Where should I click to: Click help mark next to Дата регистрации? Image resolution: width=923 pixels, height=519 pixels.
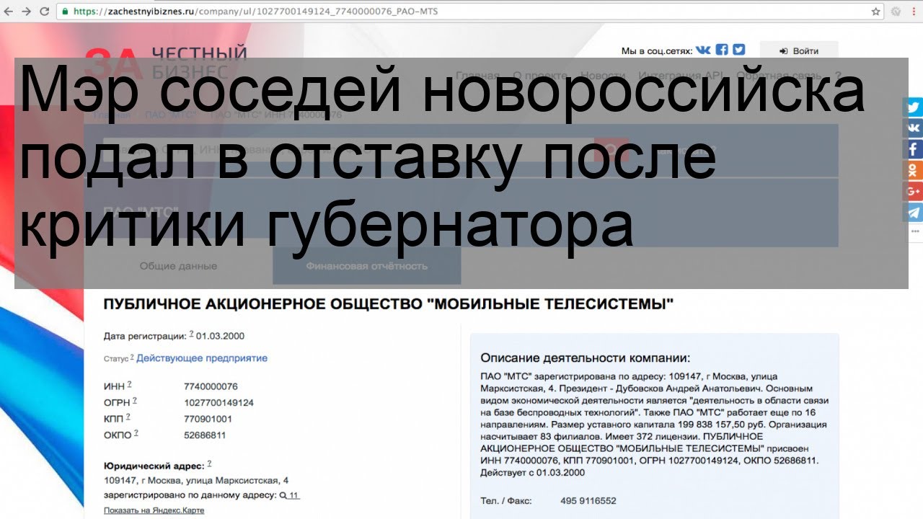coord(192,334)
